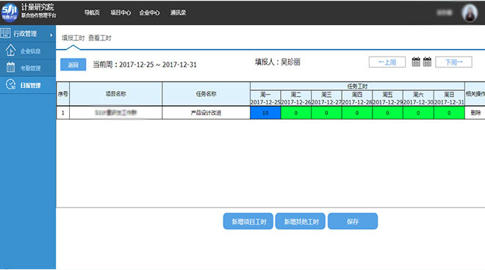485x270 pixels.
Task: Select 日报管理 in the sidebar
Action: 30,86
